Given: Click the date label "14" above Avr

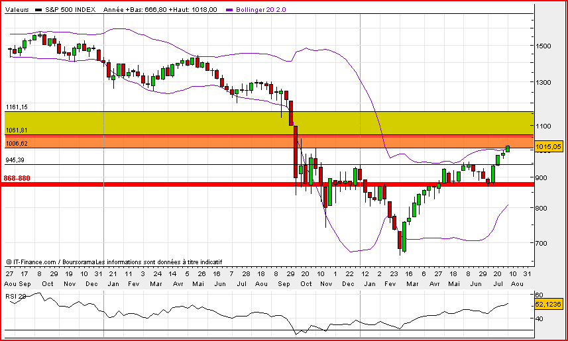Looking at the screenshot, I should click(x=172, y=273).
